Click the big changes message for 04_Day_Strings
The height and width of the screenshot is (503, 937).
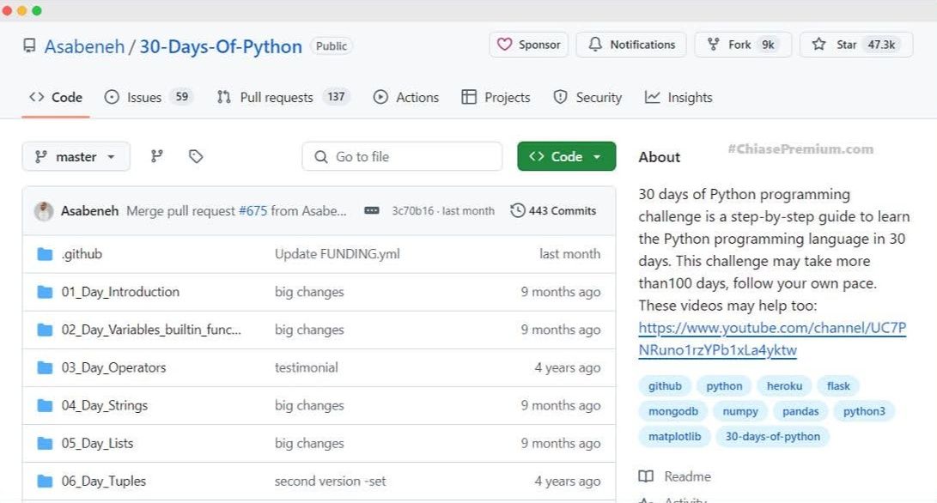click(309, 406)
